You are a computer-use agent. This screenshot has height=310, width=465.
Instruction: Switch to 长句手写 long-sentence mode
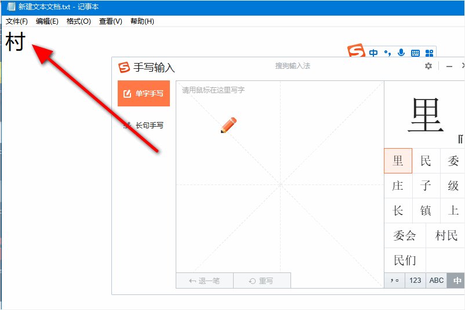coord(144,126)
